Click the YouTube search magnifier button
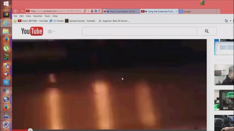The image size is (234, 131). pos(207,31)
